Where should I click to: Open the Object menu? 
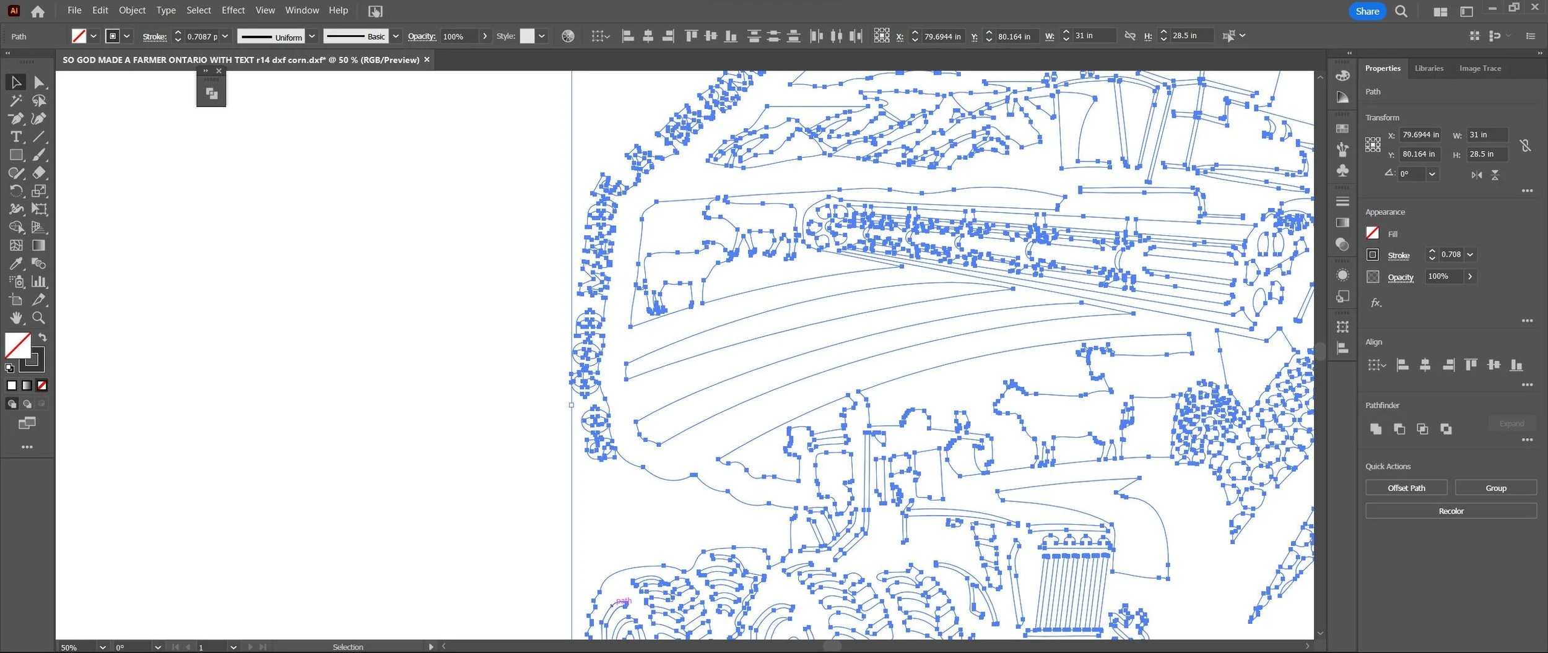click(132, 10)
